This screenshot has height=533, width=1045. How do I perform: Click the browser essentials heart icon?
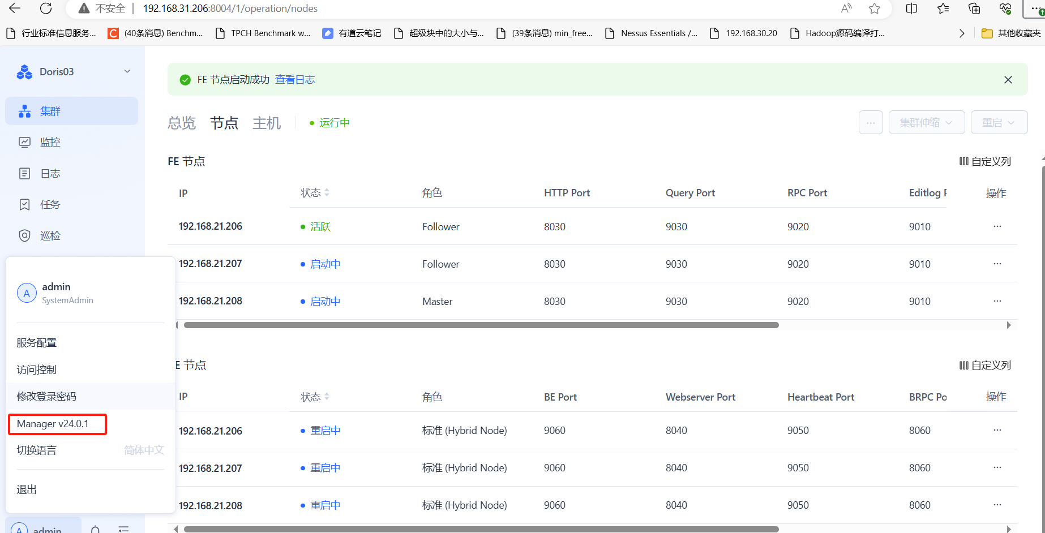[1005, 8]
